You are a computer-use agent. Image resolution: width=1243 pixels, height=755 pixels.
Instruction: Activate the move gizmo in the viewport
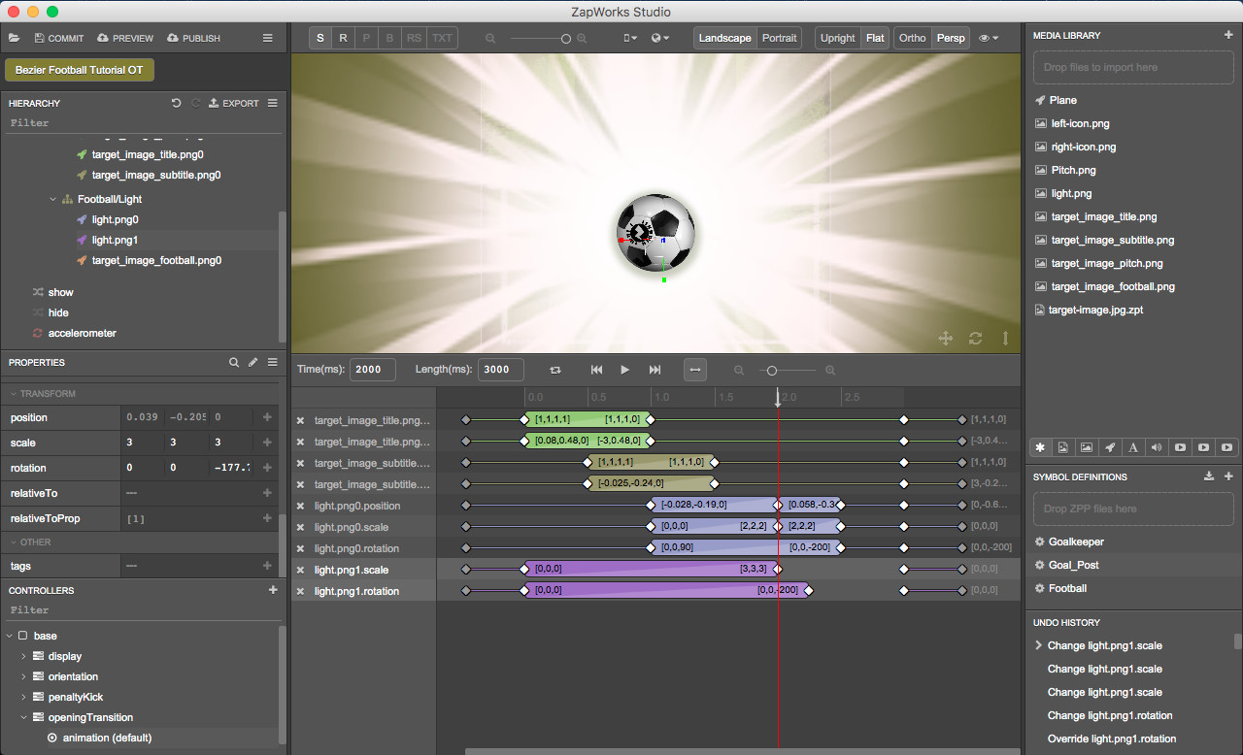[945, 339]
